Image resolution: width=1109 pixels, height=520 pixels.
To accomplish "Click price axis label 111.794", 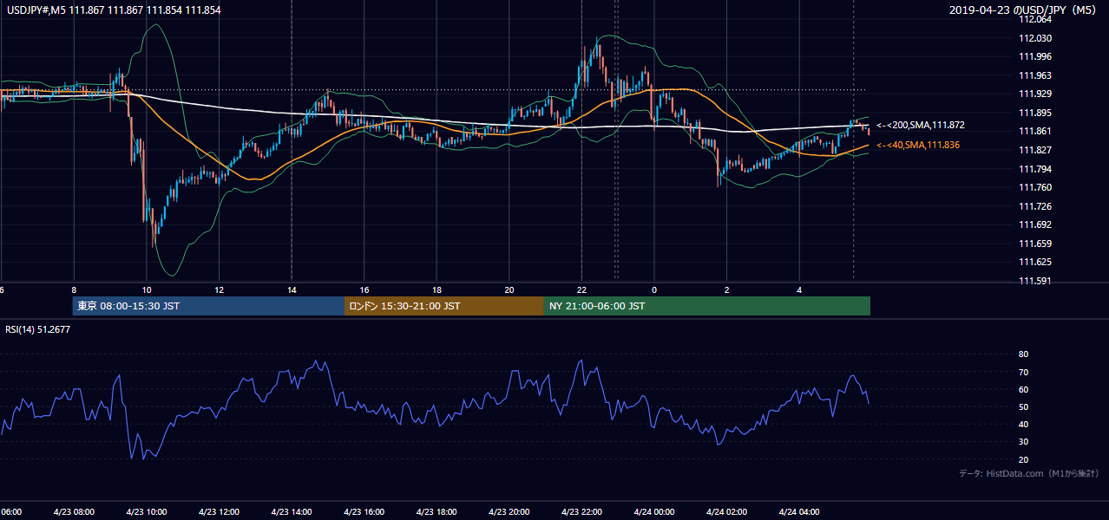I will pyautogui.click(x=1035, y=169).
